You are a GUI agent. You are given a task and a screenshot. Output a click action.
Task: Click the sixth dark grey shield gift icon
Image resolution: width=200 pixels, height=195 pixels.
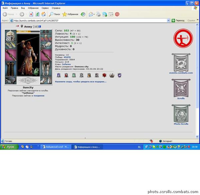point(97,75)
